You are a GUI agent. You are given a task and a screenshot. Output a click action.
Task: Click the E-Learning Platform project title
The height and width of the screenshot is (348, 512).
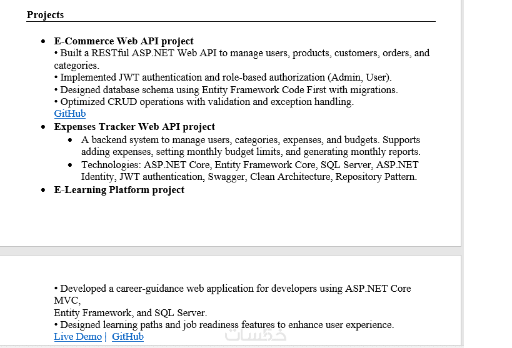click(119, 190)
